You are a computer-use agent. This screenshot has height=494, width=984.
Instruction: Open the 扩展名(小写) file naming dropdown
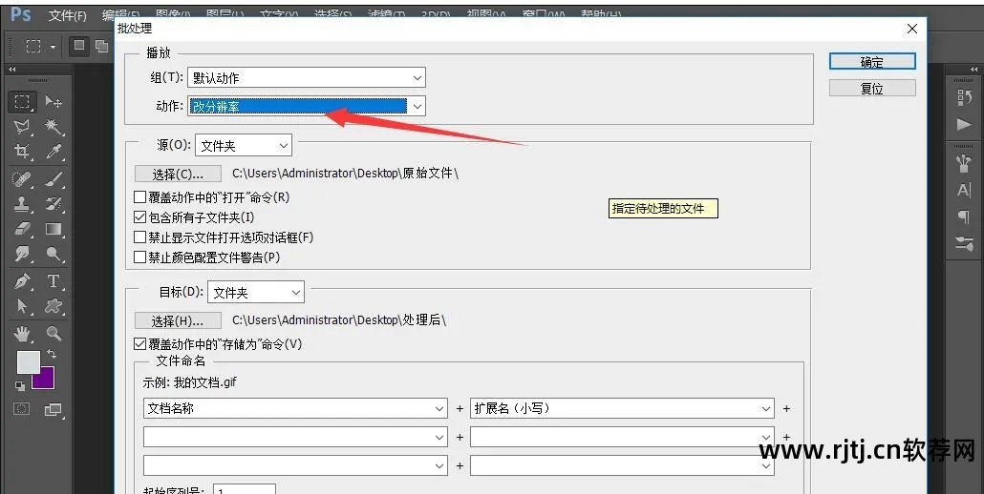622,408
